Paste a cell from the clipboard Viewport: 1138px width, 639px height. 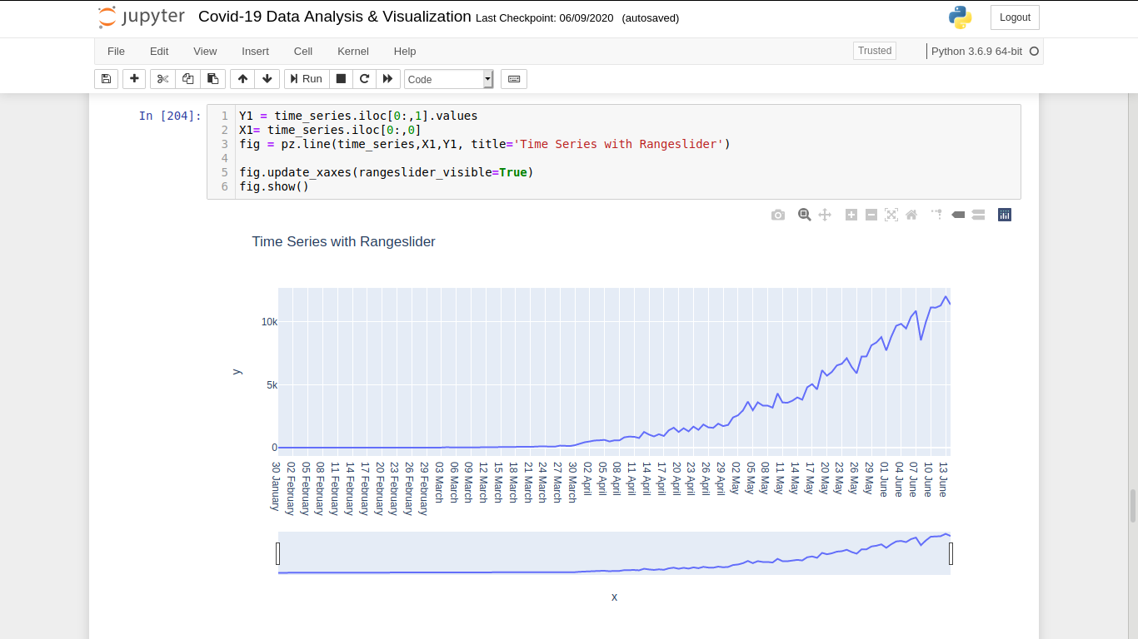click(212, 78)
